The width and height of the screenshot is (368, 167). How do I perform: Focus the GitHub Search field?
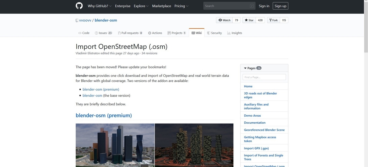pos(229,6)
